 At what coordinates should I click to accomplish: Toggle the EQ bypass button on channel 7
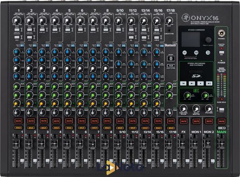point(98,45)
